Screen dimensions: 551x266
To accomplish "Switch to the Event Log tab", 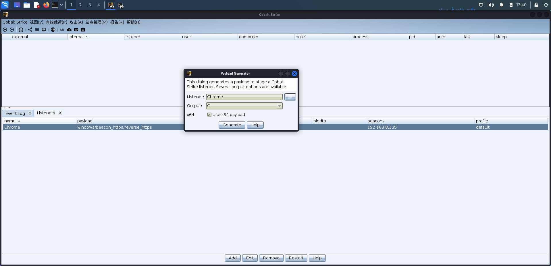I will (x=15, y=113).
